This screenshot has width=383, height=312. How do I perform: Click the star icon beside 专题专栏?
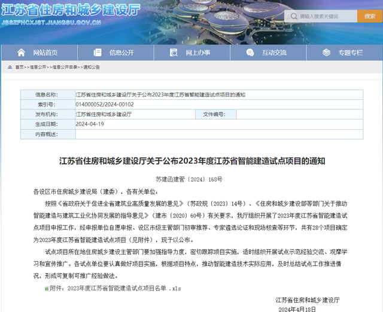point(326,53)
